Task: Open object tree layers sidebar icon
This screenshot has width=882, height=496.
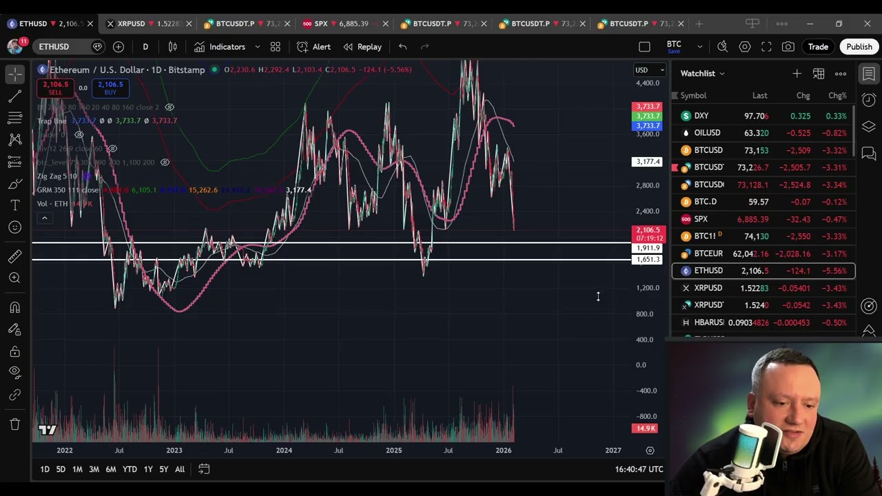Action: (869, 126)
